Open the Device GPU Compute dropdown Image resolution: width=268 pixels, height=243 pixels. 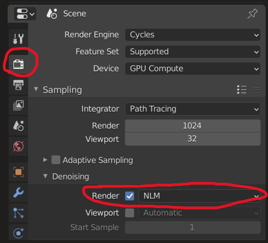(x=193, y=68)
